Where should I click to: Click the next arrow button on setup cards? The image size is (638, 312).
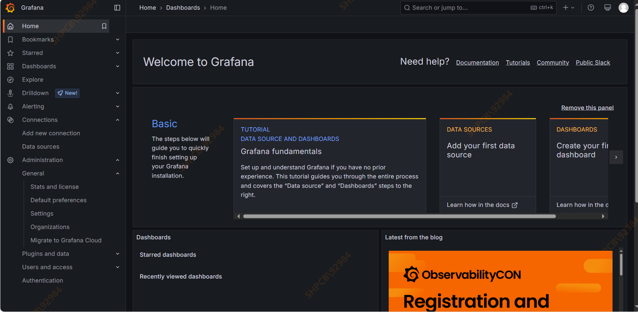click(x=616, y=157)
